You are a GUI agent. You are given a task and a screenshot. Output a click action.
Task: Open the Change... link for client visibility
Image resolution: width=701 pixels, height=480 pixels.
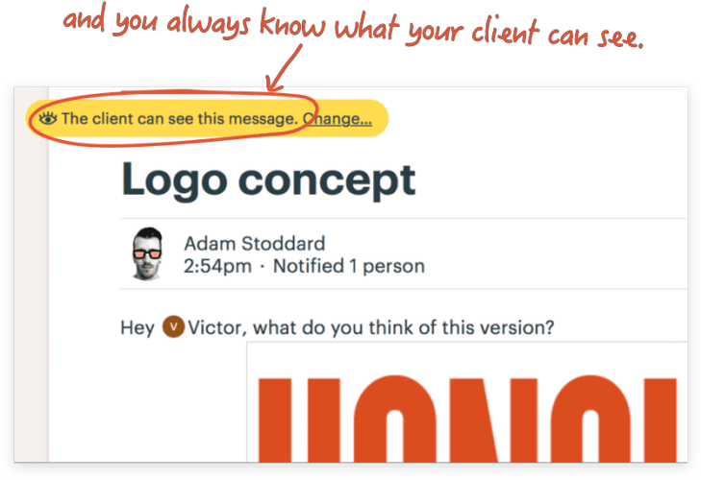338,119
